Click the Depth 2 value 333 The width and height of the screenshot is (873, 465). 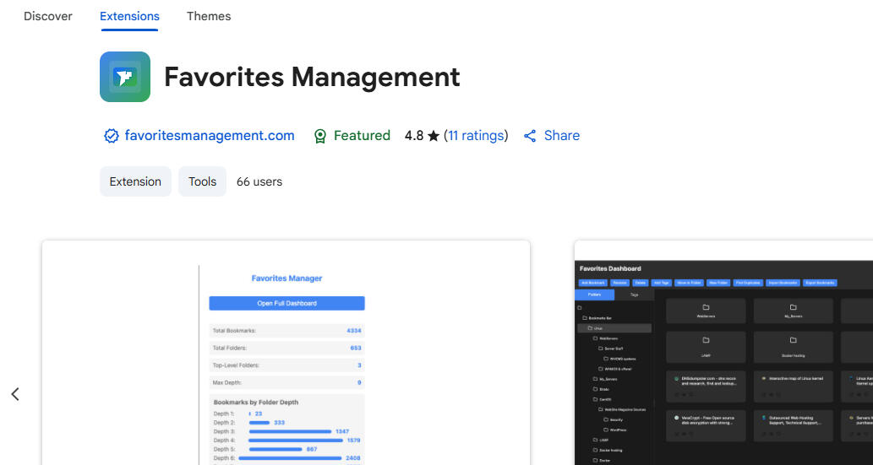pyautogui.click(x=279, y=423)
